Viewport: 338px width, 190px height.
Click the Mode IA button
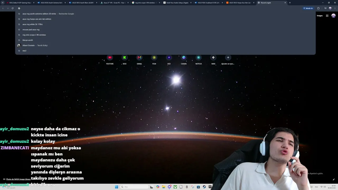308,8
